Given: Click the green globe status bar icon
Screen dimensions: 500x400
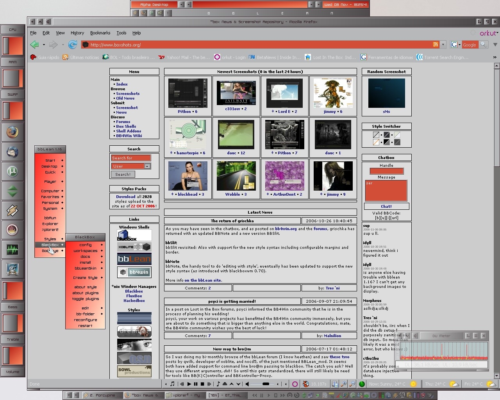Looking at the screenshot, I should 362,384.
